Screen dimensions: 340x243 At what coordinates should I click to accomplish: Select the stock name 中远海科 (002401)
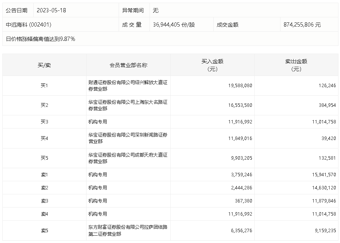29,25
